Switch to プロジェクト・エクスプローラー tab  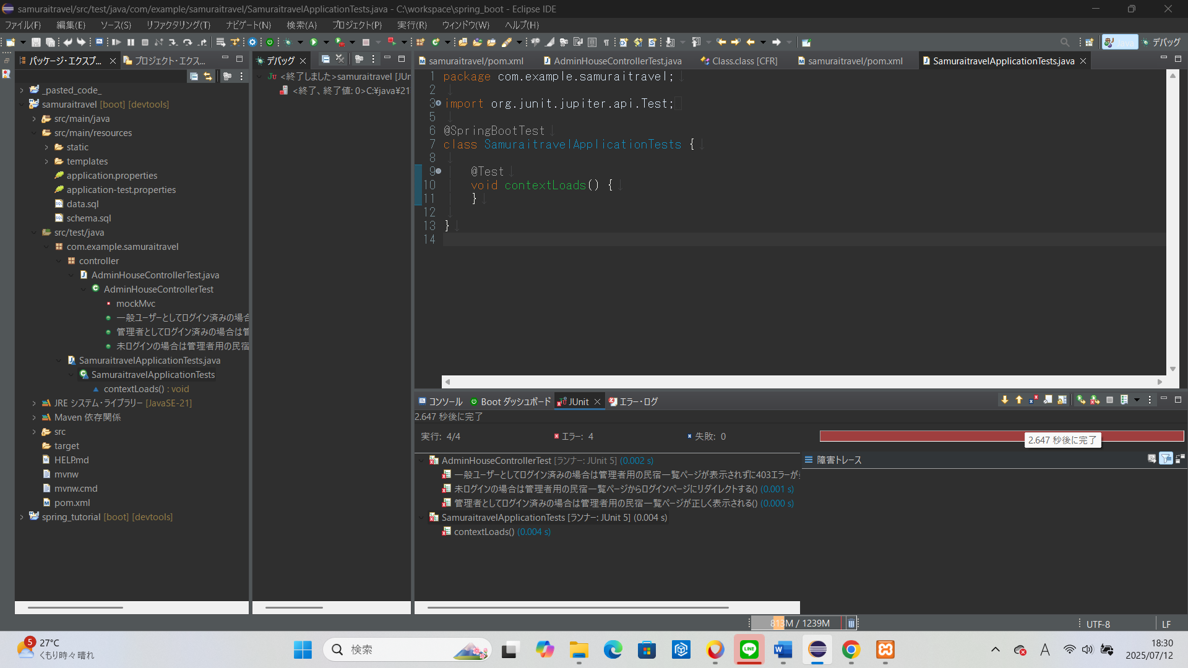[x=165, y=61]
